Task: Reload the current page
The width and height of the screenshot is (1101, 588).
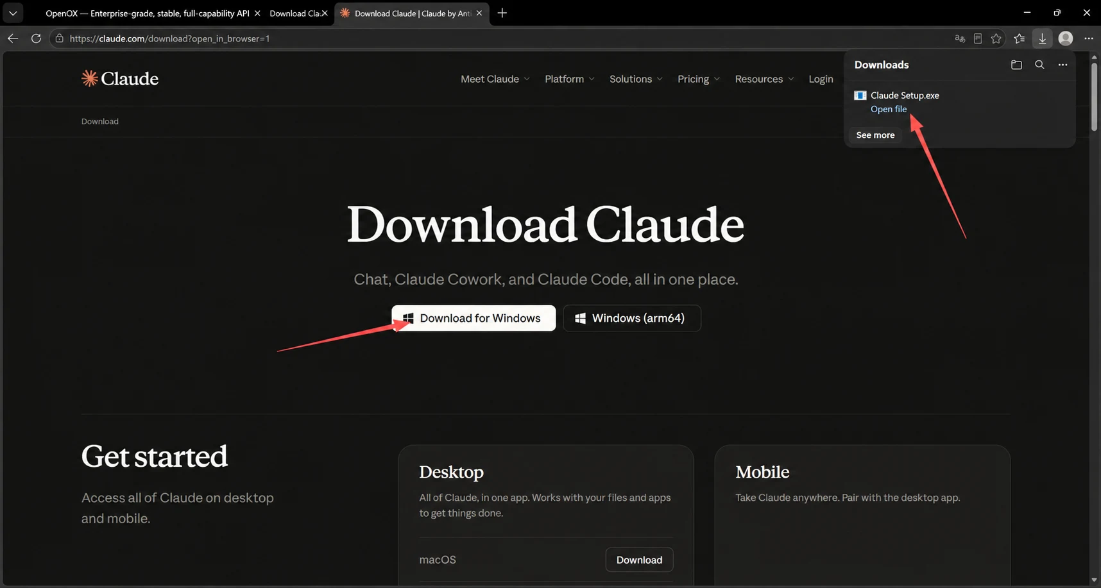Action: pyautogui.click(x=36, y=38)
